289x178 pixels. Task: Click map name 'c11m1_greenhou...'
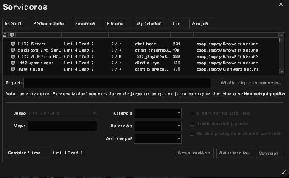(153, 50)
